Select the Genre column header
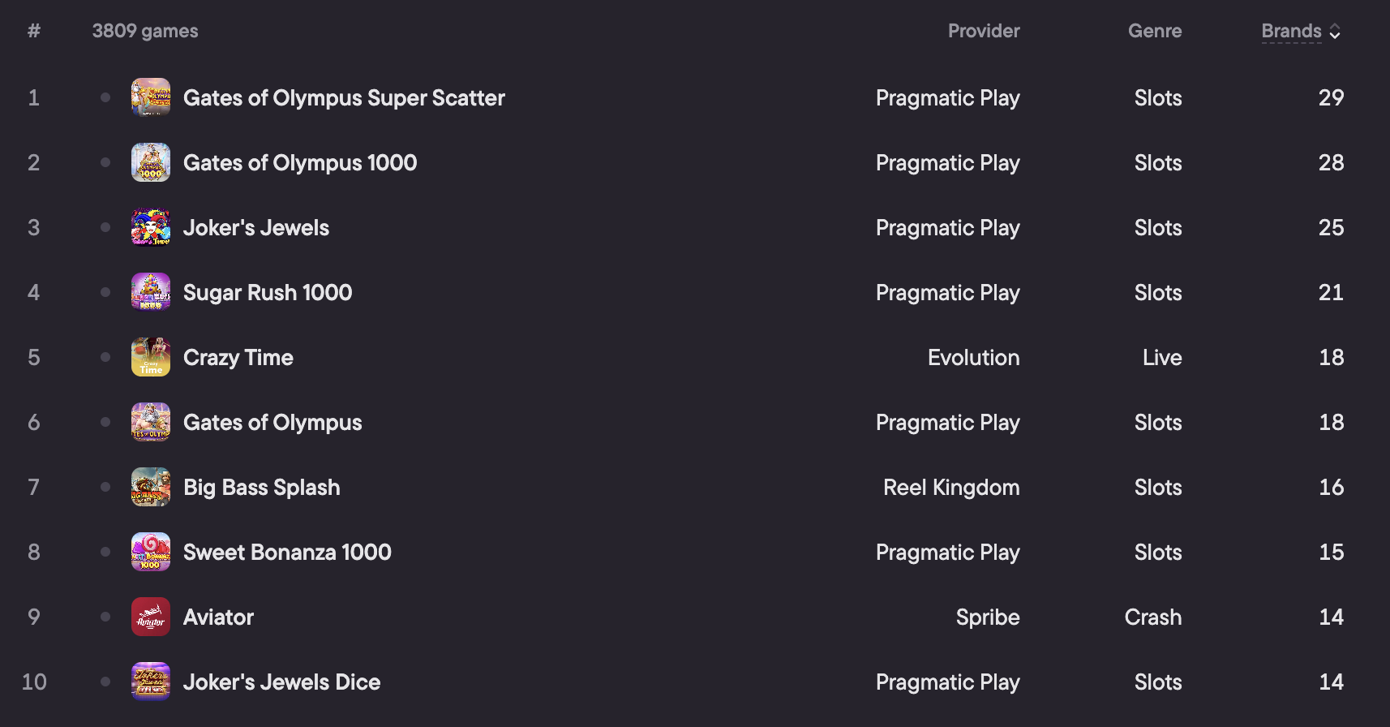The image size is (1390, 727). click(1155, 31)
